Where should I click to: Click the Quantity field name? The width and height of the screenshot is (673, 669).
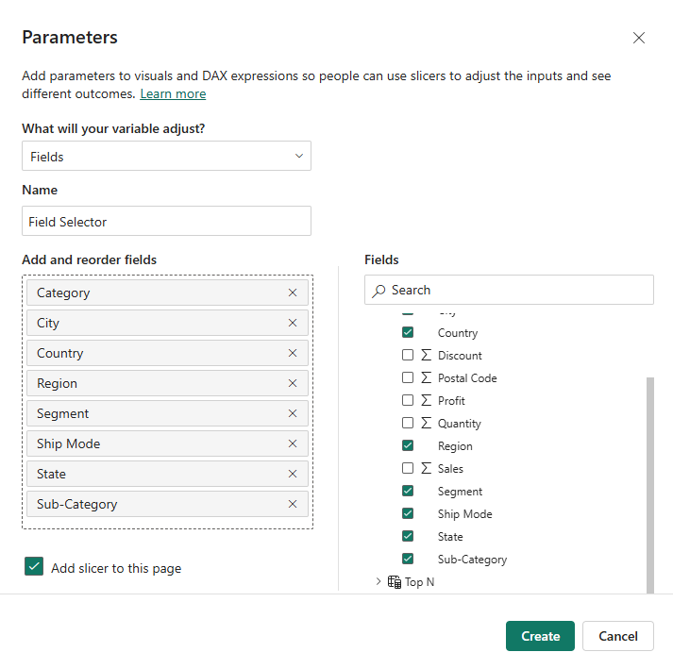tap(460, 424)
